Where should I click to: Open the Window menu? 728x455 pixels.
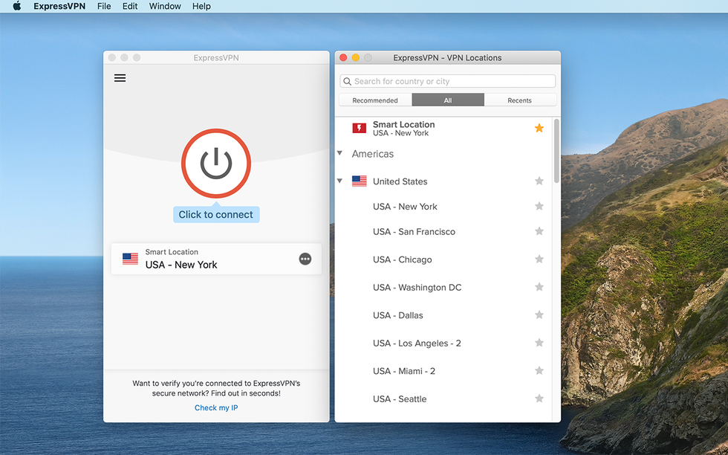tap(164, 6)
